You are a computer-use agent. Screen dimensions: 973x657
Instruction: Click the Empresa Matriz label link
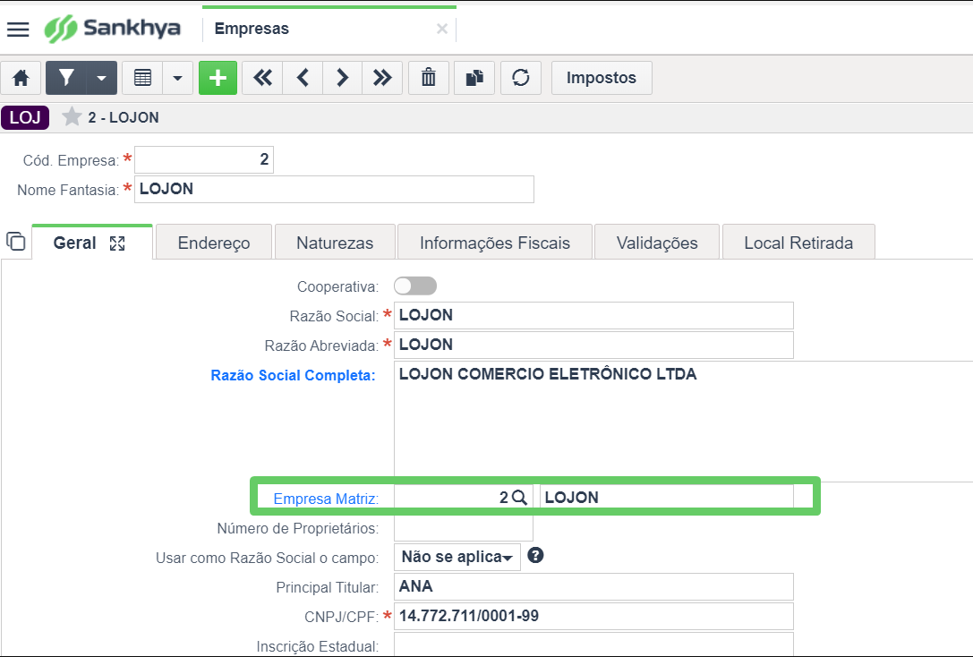pyautogui.click(x=326, y=499)
